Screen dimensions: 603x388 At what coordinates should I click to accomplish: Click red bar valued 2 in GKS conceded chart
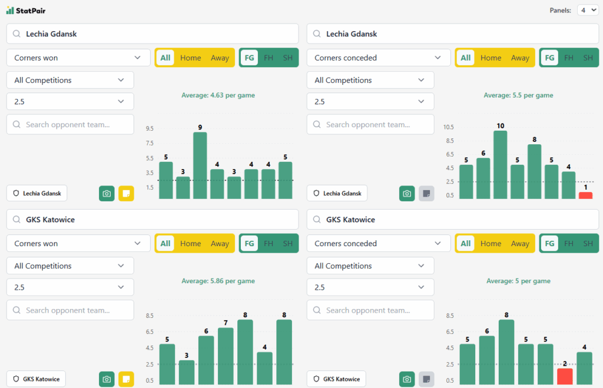coord(565,376)
